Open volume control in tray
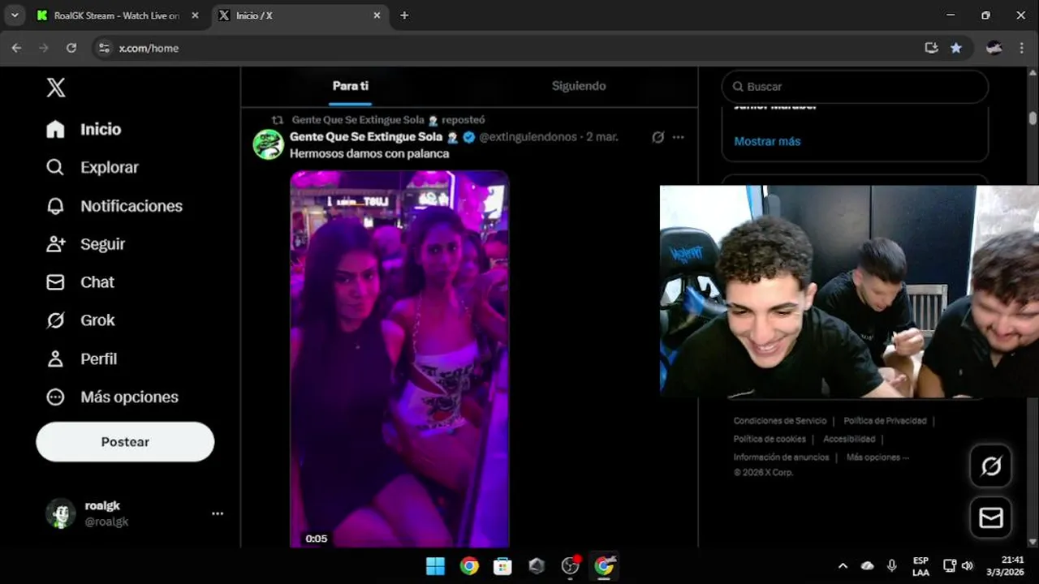This screenshot has width=1039, height=584. [967, 566]
